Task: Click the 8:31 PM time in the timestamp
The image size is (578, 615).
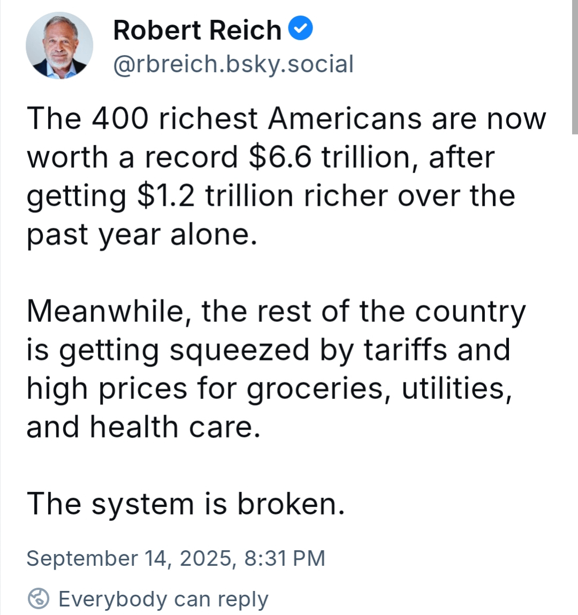Action: pyautogui.click(x=285, y=558)
